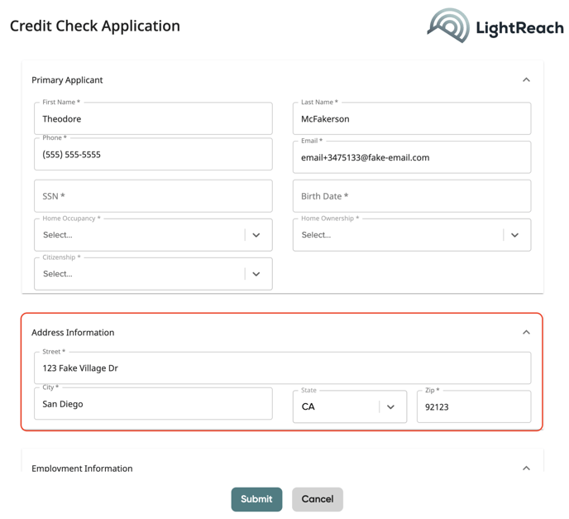Open the Home Occupancy dropdown

click(x=153, y=235)
